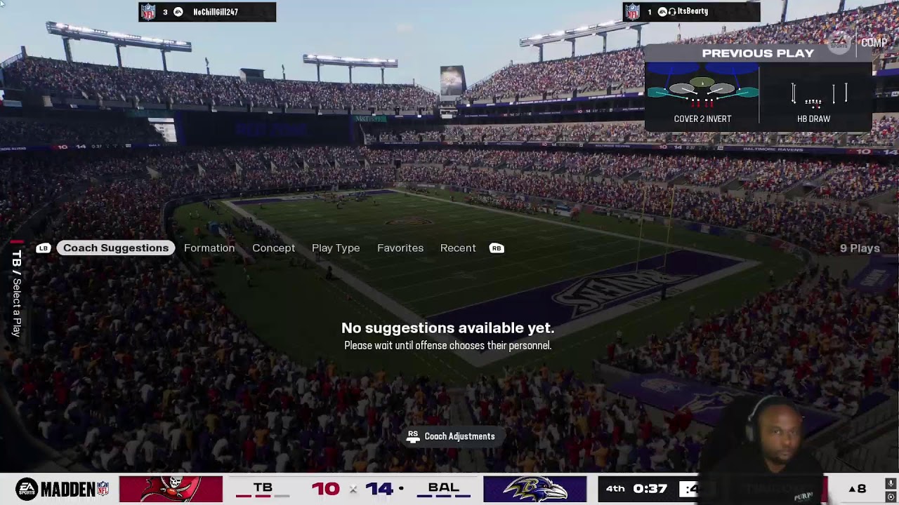The image size is (899, 505).
Task: Click the Buccaneers team logo
Action: (x=171, y=489)
